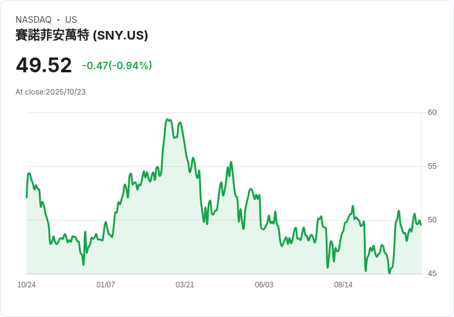Click the company name 賽諾菲安萬特
Screen dimensions: 454x317
pos(52,36)
